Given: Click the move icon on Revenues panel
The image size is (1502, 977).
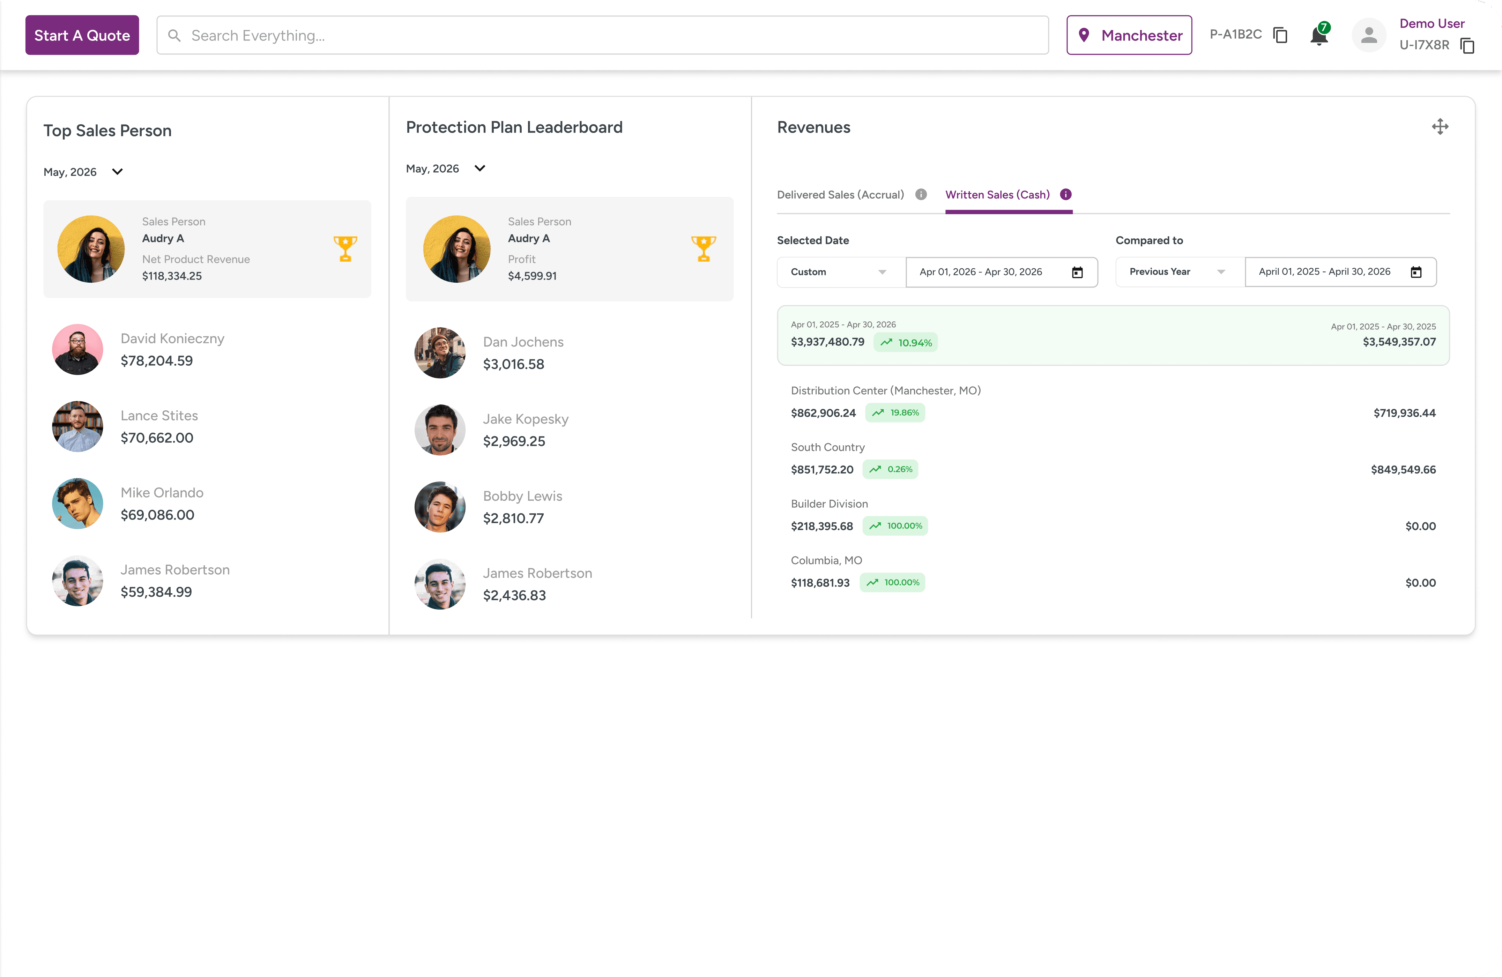Looking at the screenshot, I should (x=1440, y=127).
